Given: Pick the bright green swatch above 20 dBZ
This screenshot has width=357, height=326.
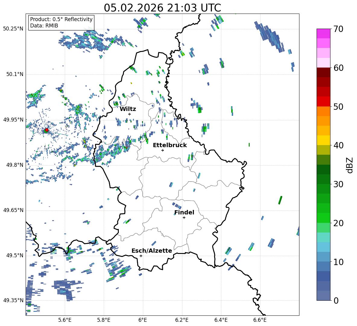Looking at the screenshot, I should (x=324, y=218).
